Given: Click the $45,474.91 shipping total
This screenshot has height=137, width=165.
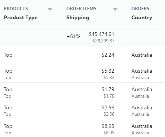Looking at the screenshot, I should [102, 34].
